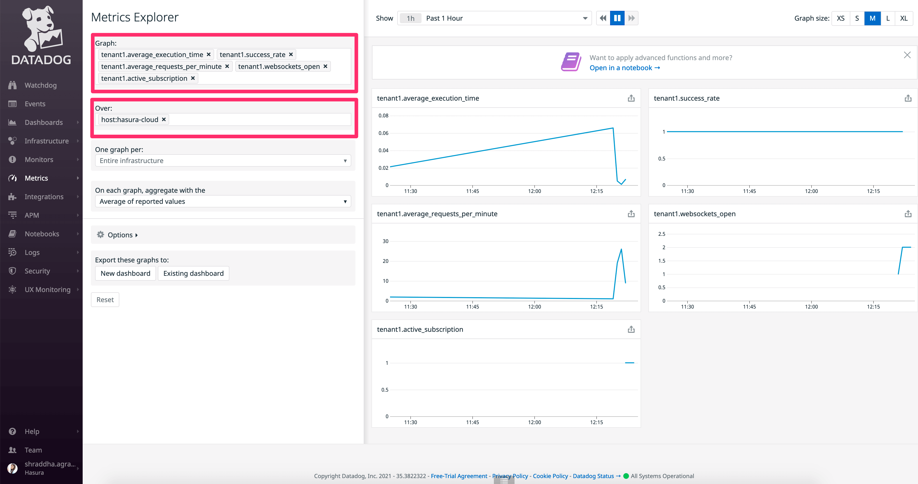Image resolution: width=918 pixels, height=484 pixels.
Task: Pause the live graph updates
Action: coord(617,18)
